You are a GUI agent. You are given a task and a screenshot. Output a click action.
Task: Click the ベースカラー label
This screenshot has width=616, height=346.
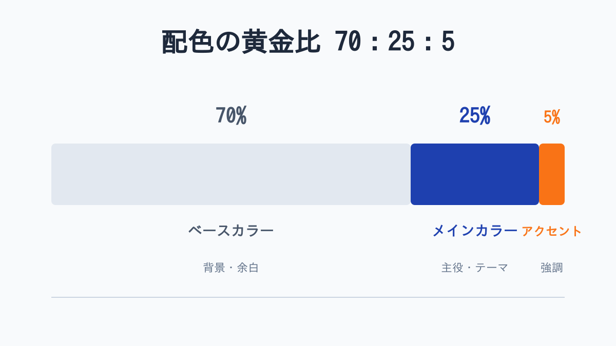(x=231, y=231)
